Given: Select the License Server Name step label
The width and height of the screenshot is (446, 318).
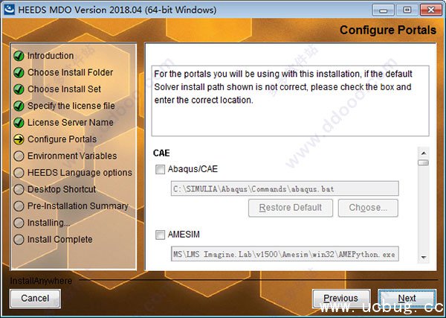Looking at the screenshot, I should (71, 123).
